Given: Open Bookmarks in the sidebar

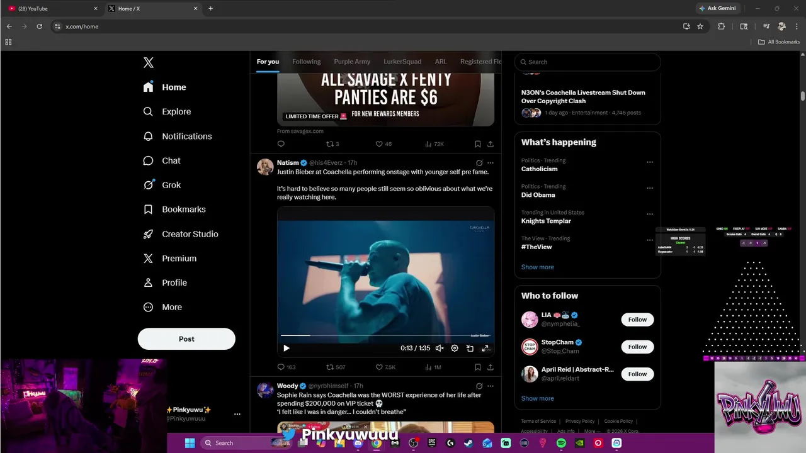Looking at the screenshot, I should click(174, 210).
